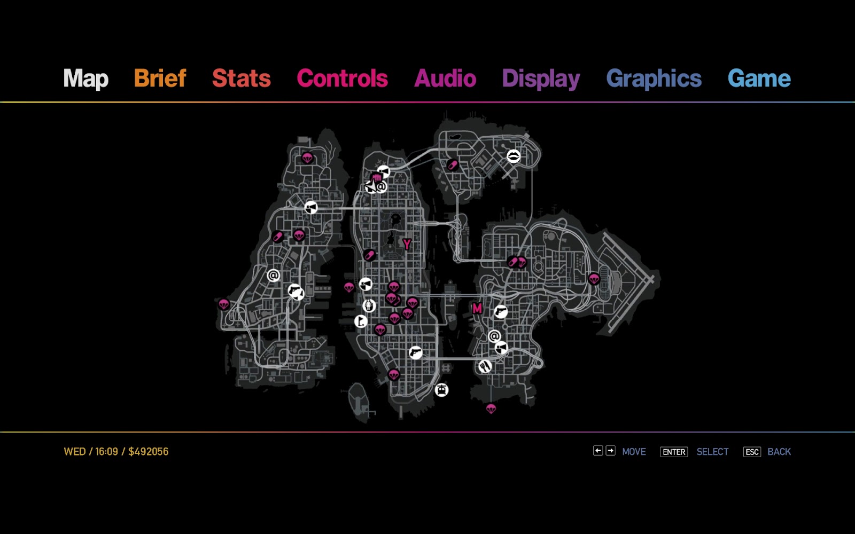Select the parachute icon at Alderney's northern tip

point(307,158)
